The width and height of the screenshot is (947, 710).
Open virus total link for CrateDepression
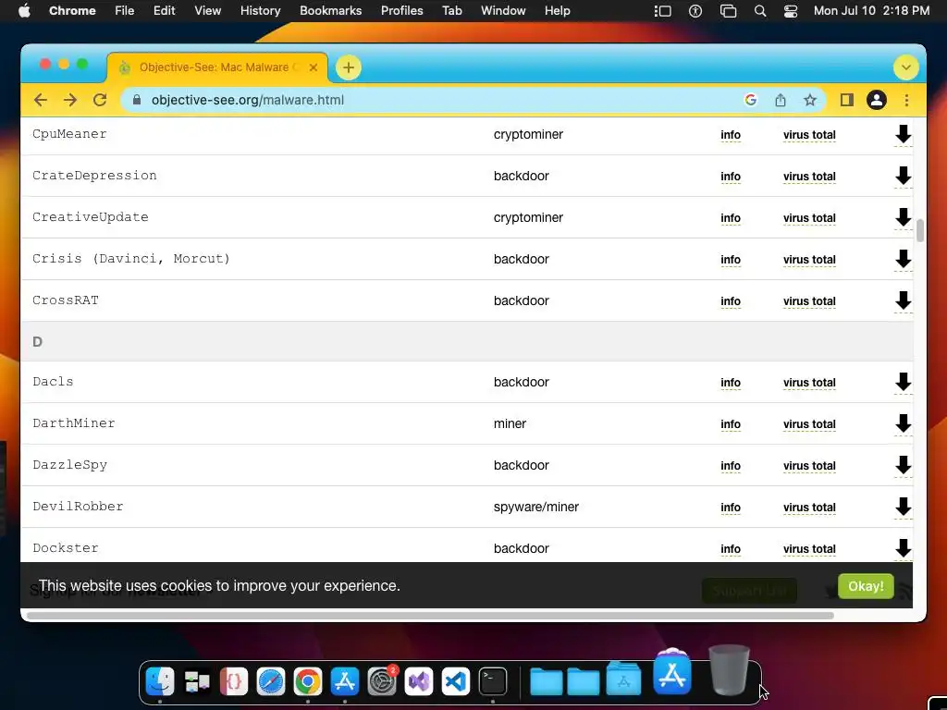tap(809, 177)
